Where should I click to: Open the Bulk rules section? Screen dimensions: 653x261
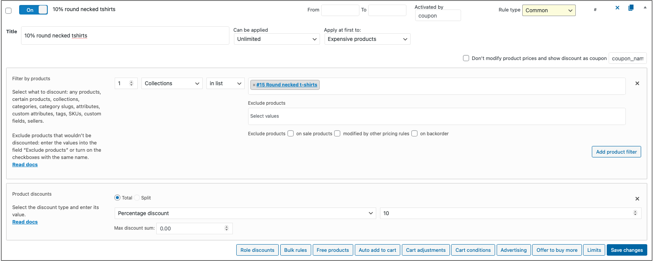pos(296,250)
